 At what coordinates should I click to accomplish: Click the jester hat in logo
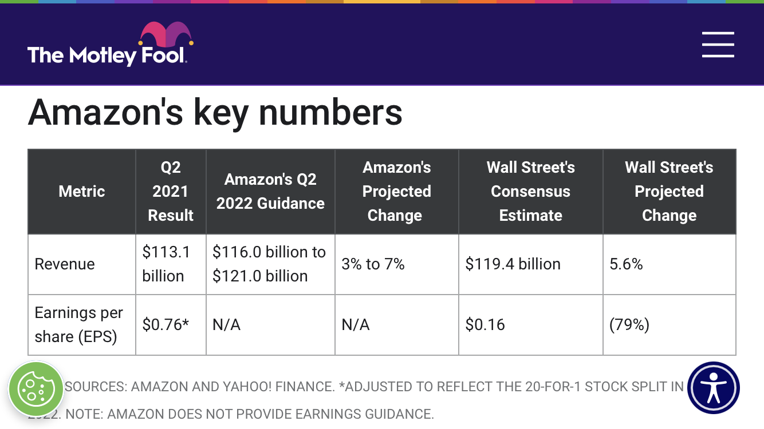(166, 34)
